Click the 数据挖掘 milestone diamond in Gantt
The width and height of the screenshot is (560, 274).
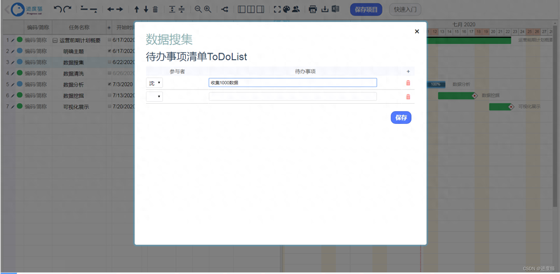(x=475, y=96)
